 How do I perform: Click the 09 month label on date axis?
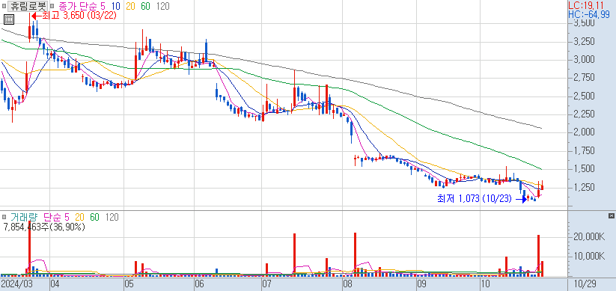(421, 284)
